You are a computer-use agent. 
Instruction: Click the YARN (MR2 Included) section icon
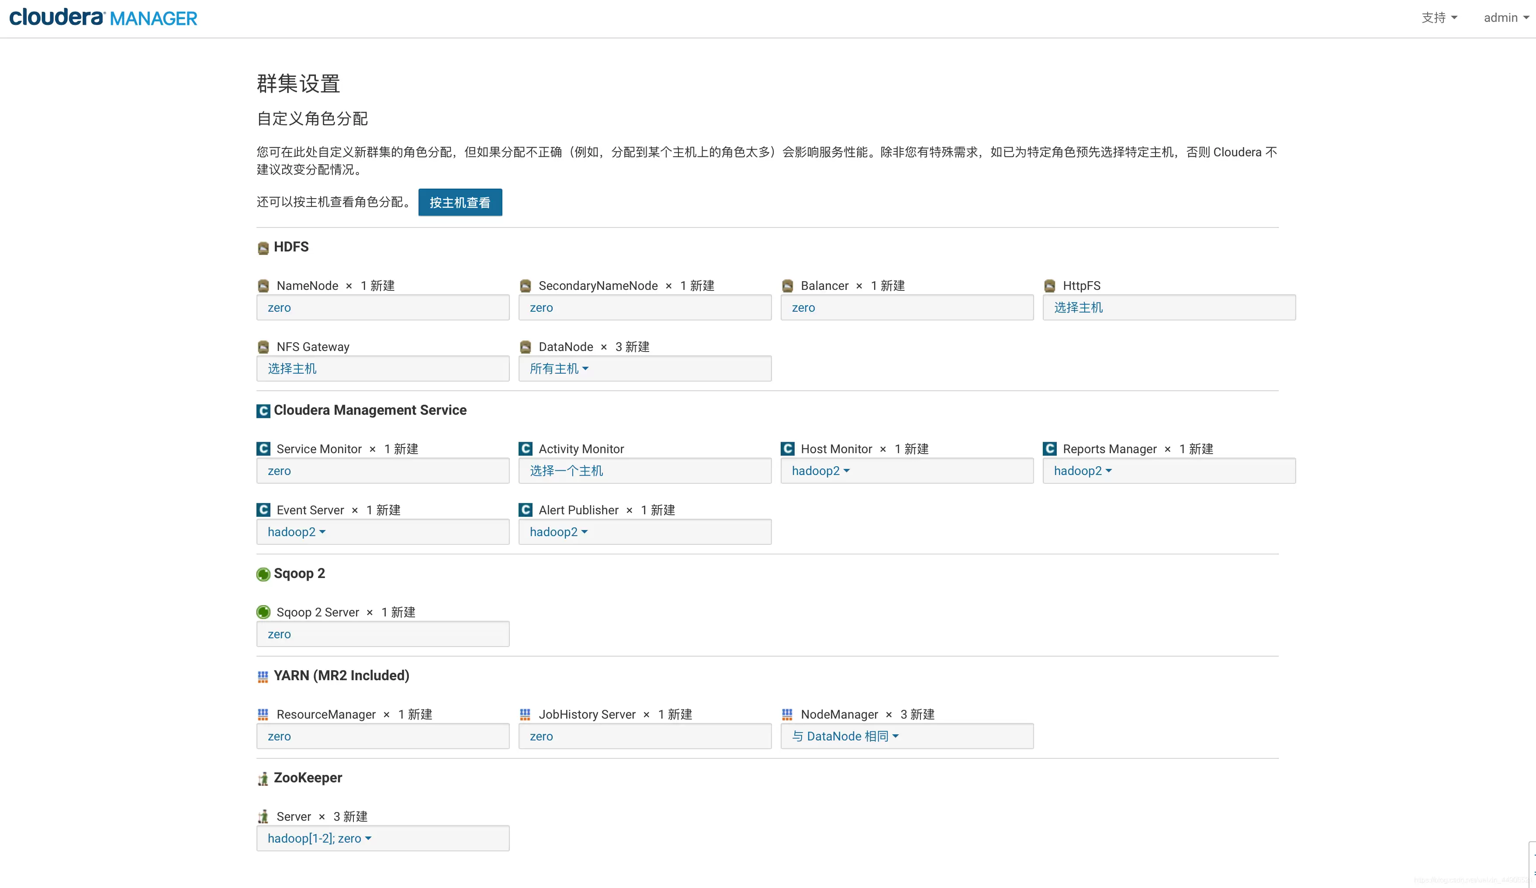click(263, 677)
